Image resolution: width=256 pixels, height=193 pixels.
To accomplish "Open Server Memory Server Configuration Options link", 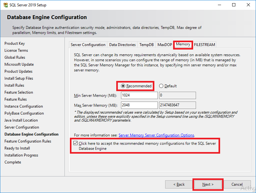I will click(x=156, y=135).
